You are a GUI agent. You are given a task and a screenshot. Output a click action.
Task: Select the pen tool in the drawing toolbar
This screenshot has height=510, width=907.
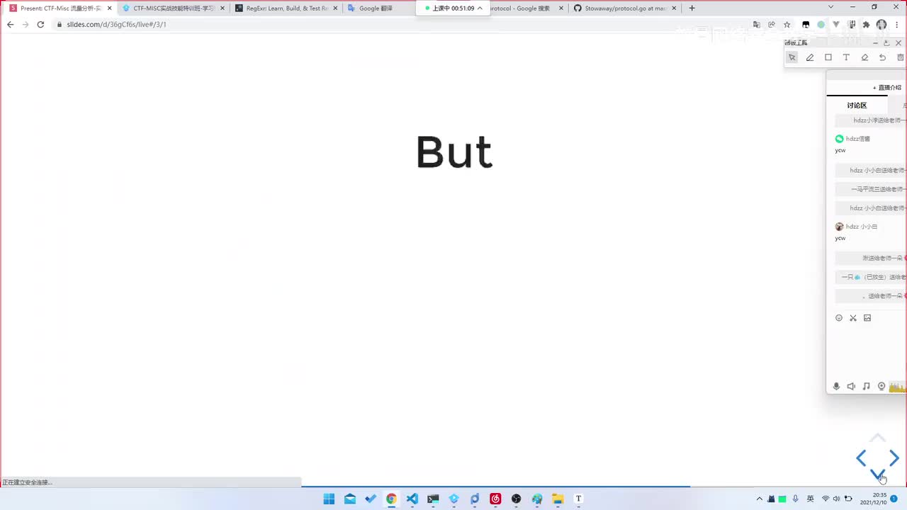tap(810, 57)
